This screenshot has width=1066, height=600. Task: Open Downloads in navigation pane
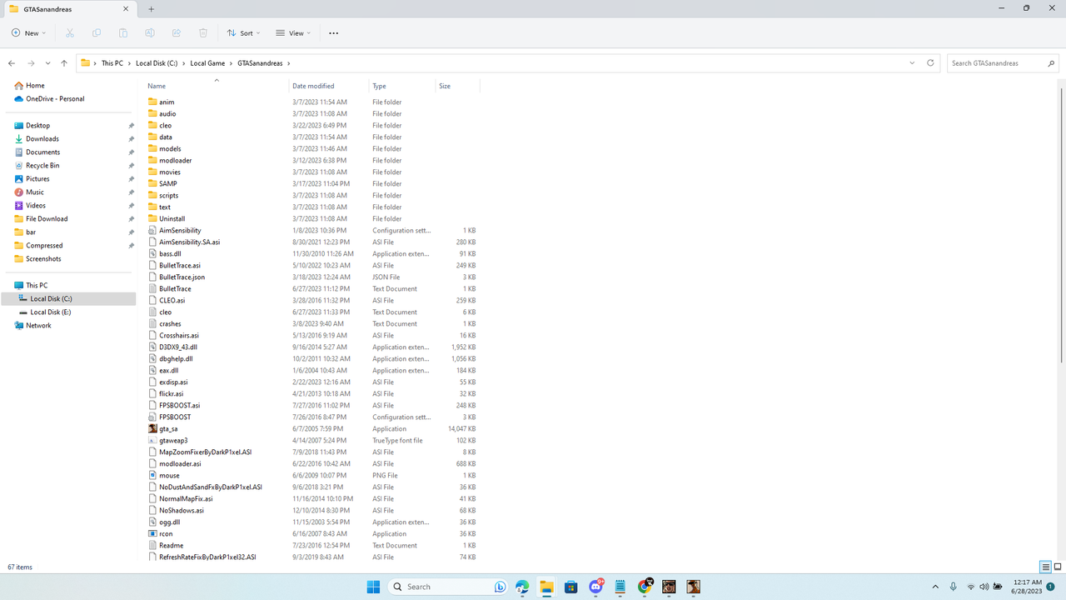(x=42, y=138)
